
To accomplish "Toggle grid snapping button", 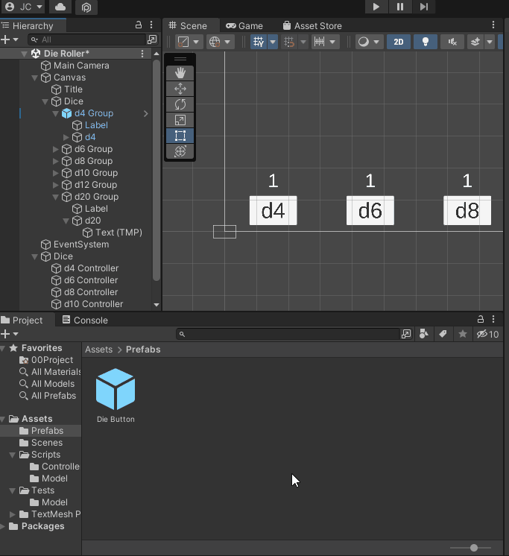I will tap(289, 42).
